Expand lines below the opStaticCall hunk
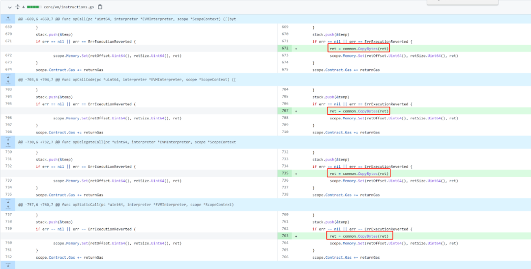The width and height of the screenshot is (531, 269). tap(8, 265)
